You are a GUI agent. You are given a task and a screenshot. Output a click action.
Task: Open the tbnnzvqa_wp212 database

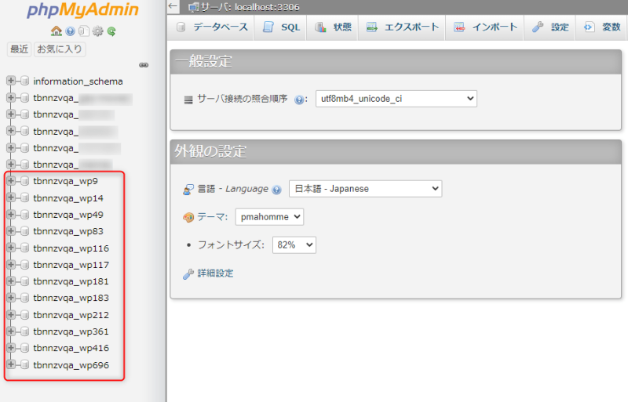pyautogui.click(x=71, y=315)
